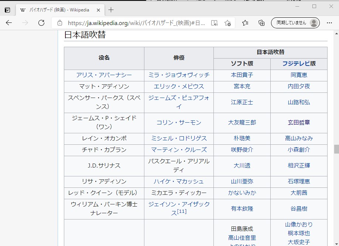Click the [11] footnote reference
Image resolution: width=339 pixels, height=246 pixels.
[x=182, y=211]
